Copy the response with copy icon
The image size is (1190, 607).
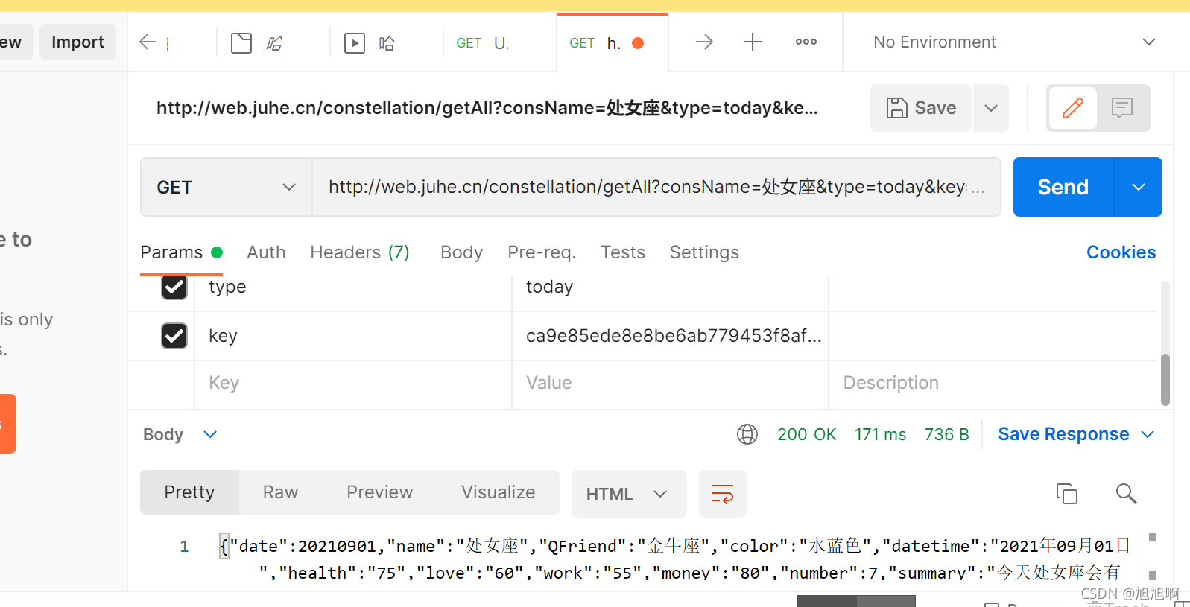pyautogui.click(x=1067, y=494)
